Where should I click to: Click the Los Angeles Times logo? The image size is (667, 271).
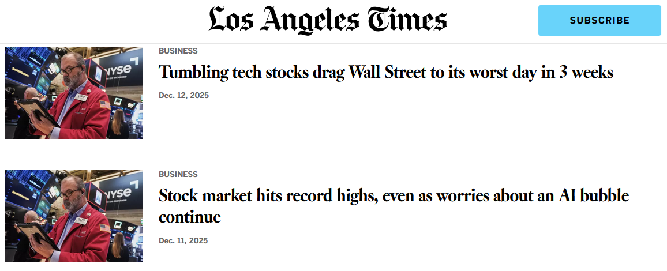[x=328, y=20]
